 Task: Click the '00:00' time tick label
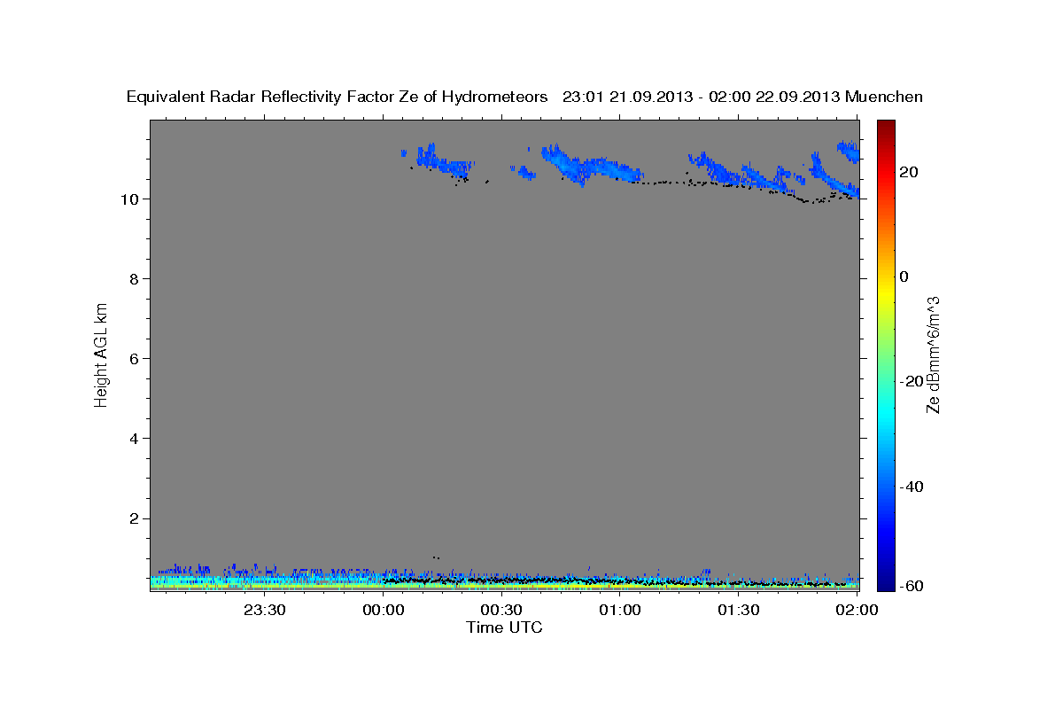coord(383,610)
